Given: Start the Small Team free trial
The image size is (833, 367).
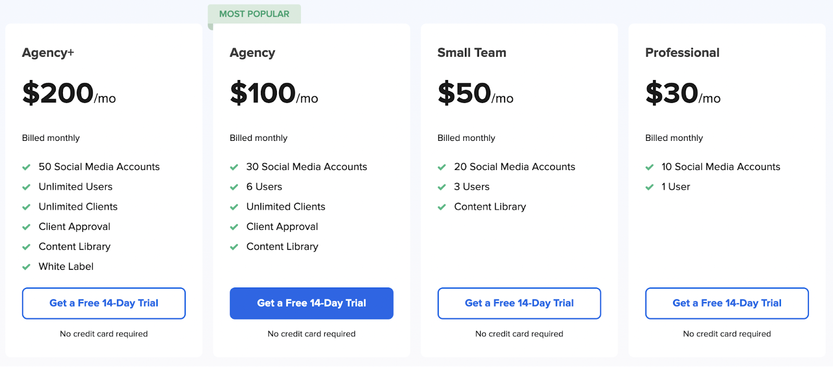Looking at the screenshot, I should 519,303.
